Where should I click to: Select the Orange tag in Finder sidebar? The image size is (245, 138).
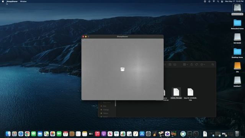coord(106,110)
